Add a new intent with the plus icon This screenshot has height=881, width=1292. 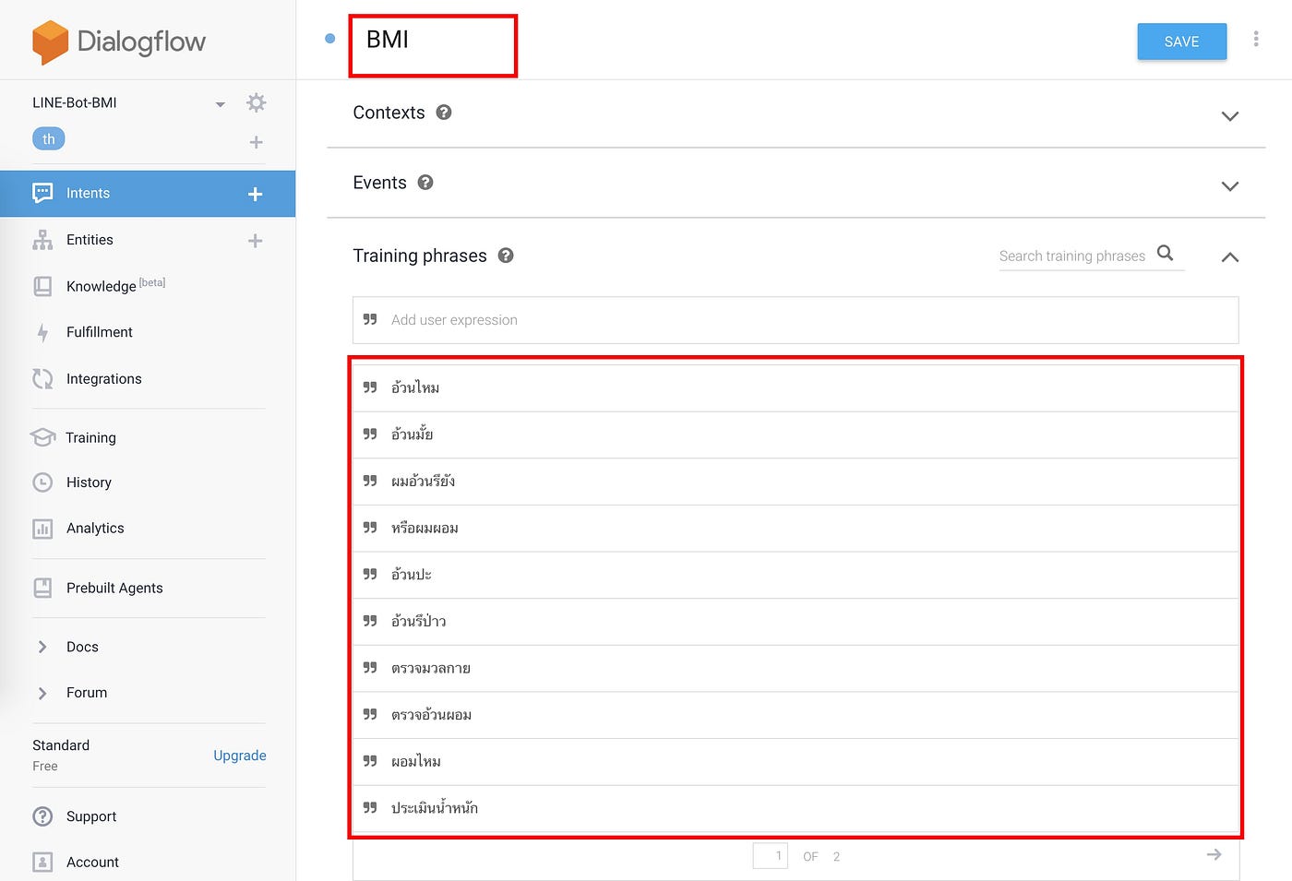256,193
